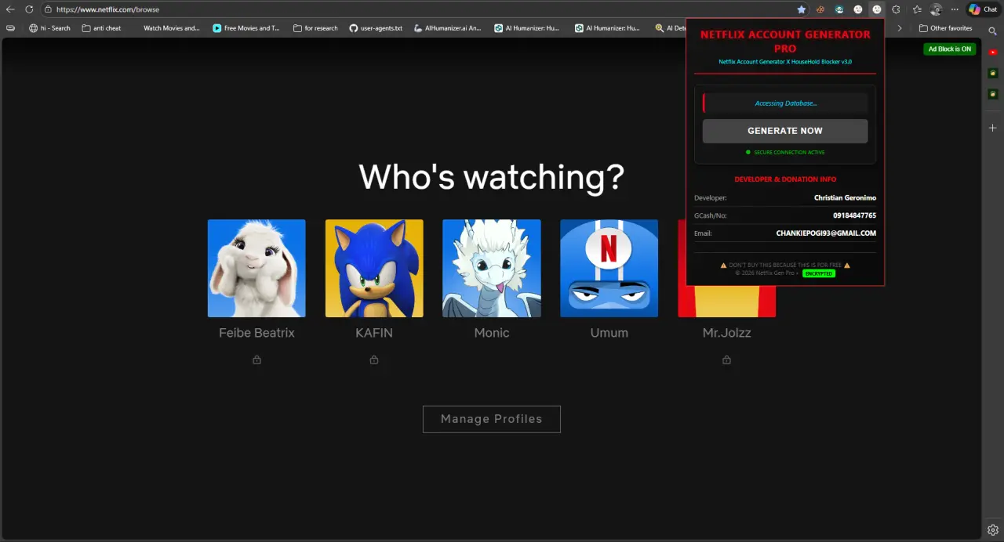Image resolution: width=1004 pixels, height=542 pixels.
Task: Click the 'Umum' profile name
Action: click(x=609, y=333)
